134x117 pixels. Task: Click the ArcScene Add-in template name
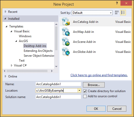click(84, 42)
